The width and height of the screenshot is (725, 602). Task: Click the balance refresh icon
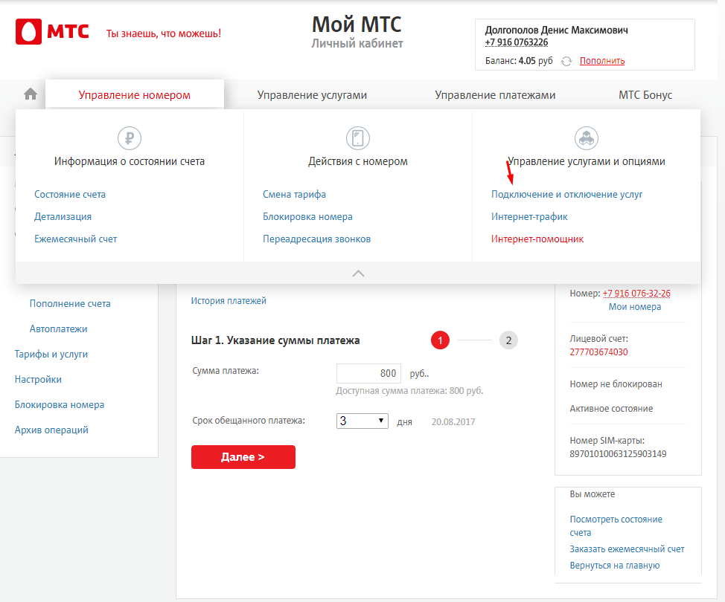[x=566, y=61]
